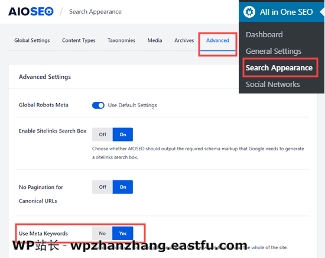Select Yes for Use Meta Keywords
Image resolution: width=325 pixels, height=258 pixels.
(x=123, y=233)
